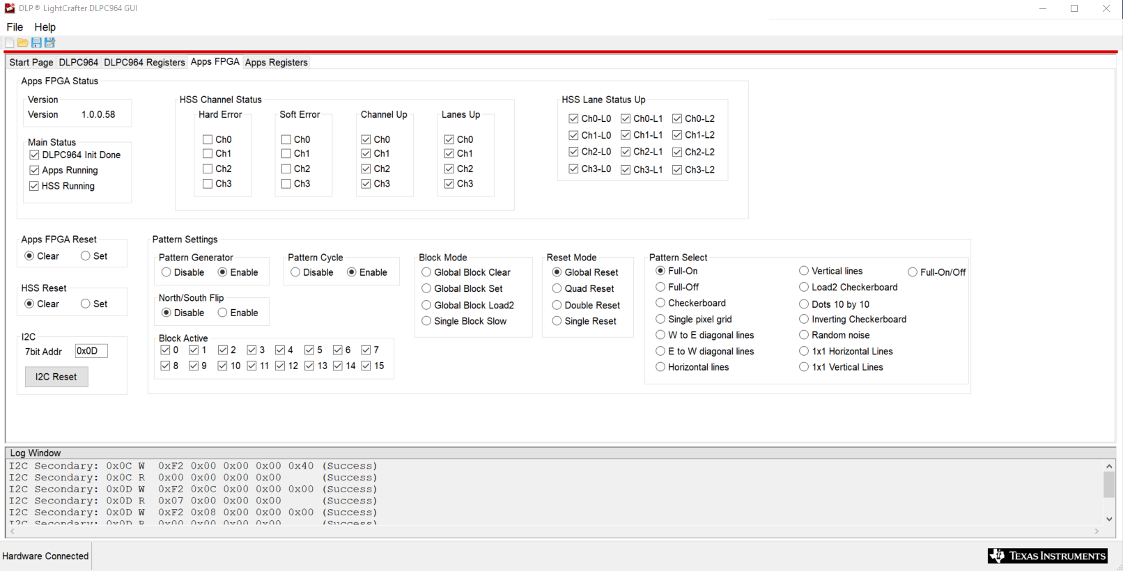
Task: Edit the 7bit Addr input field
Action: click(x=91, y=351)
